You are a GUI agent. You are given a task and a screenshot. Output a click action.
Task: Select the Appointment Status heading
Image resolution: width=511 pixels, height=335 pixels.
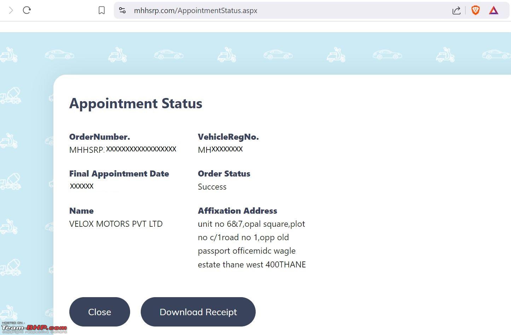[x=136, y=103]
